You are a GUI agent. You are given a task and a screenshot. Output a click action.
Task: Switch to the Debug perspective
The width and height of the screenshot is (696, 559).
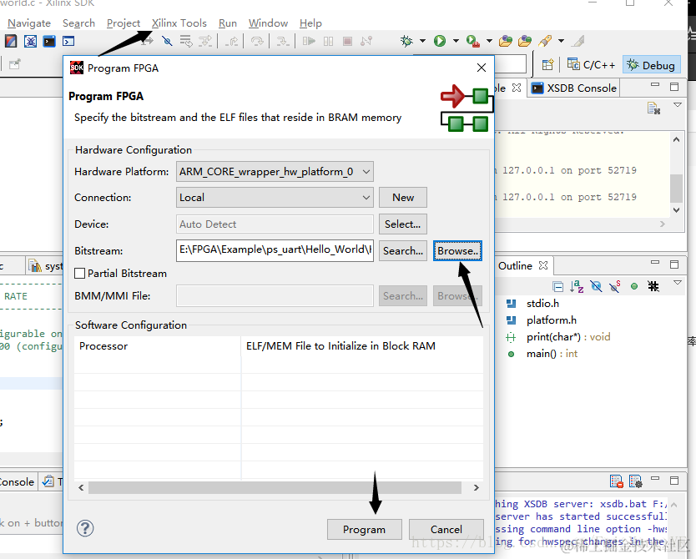(651, 65)
